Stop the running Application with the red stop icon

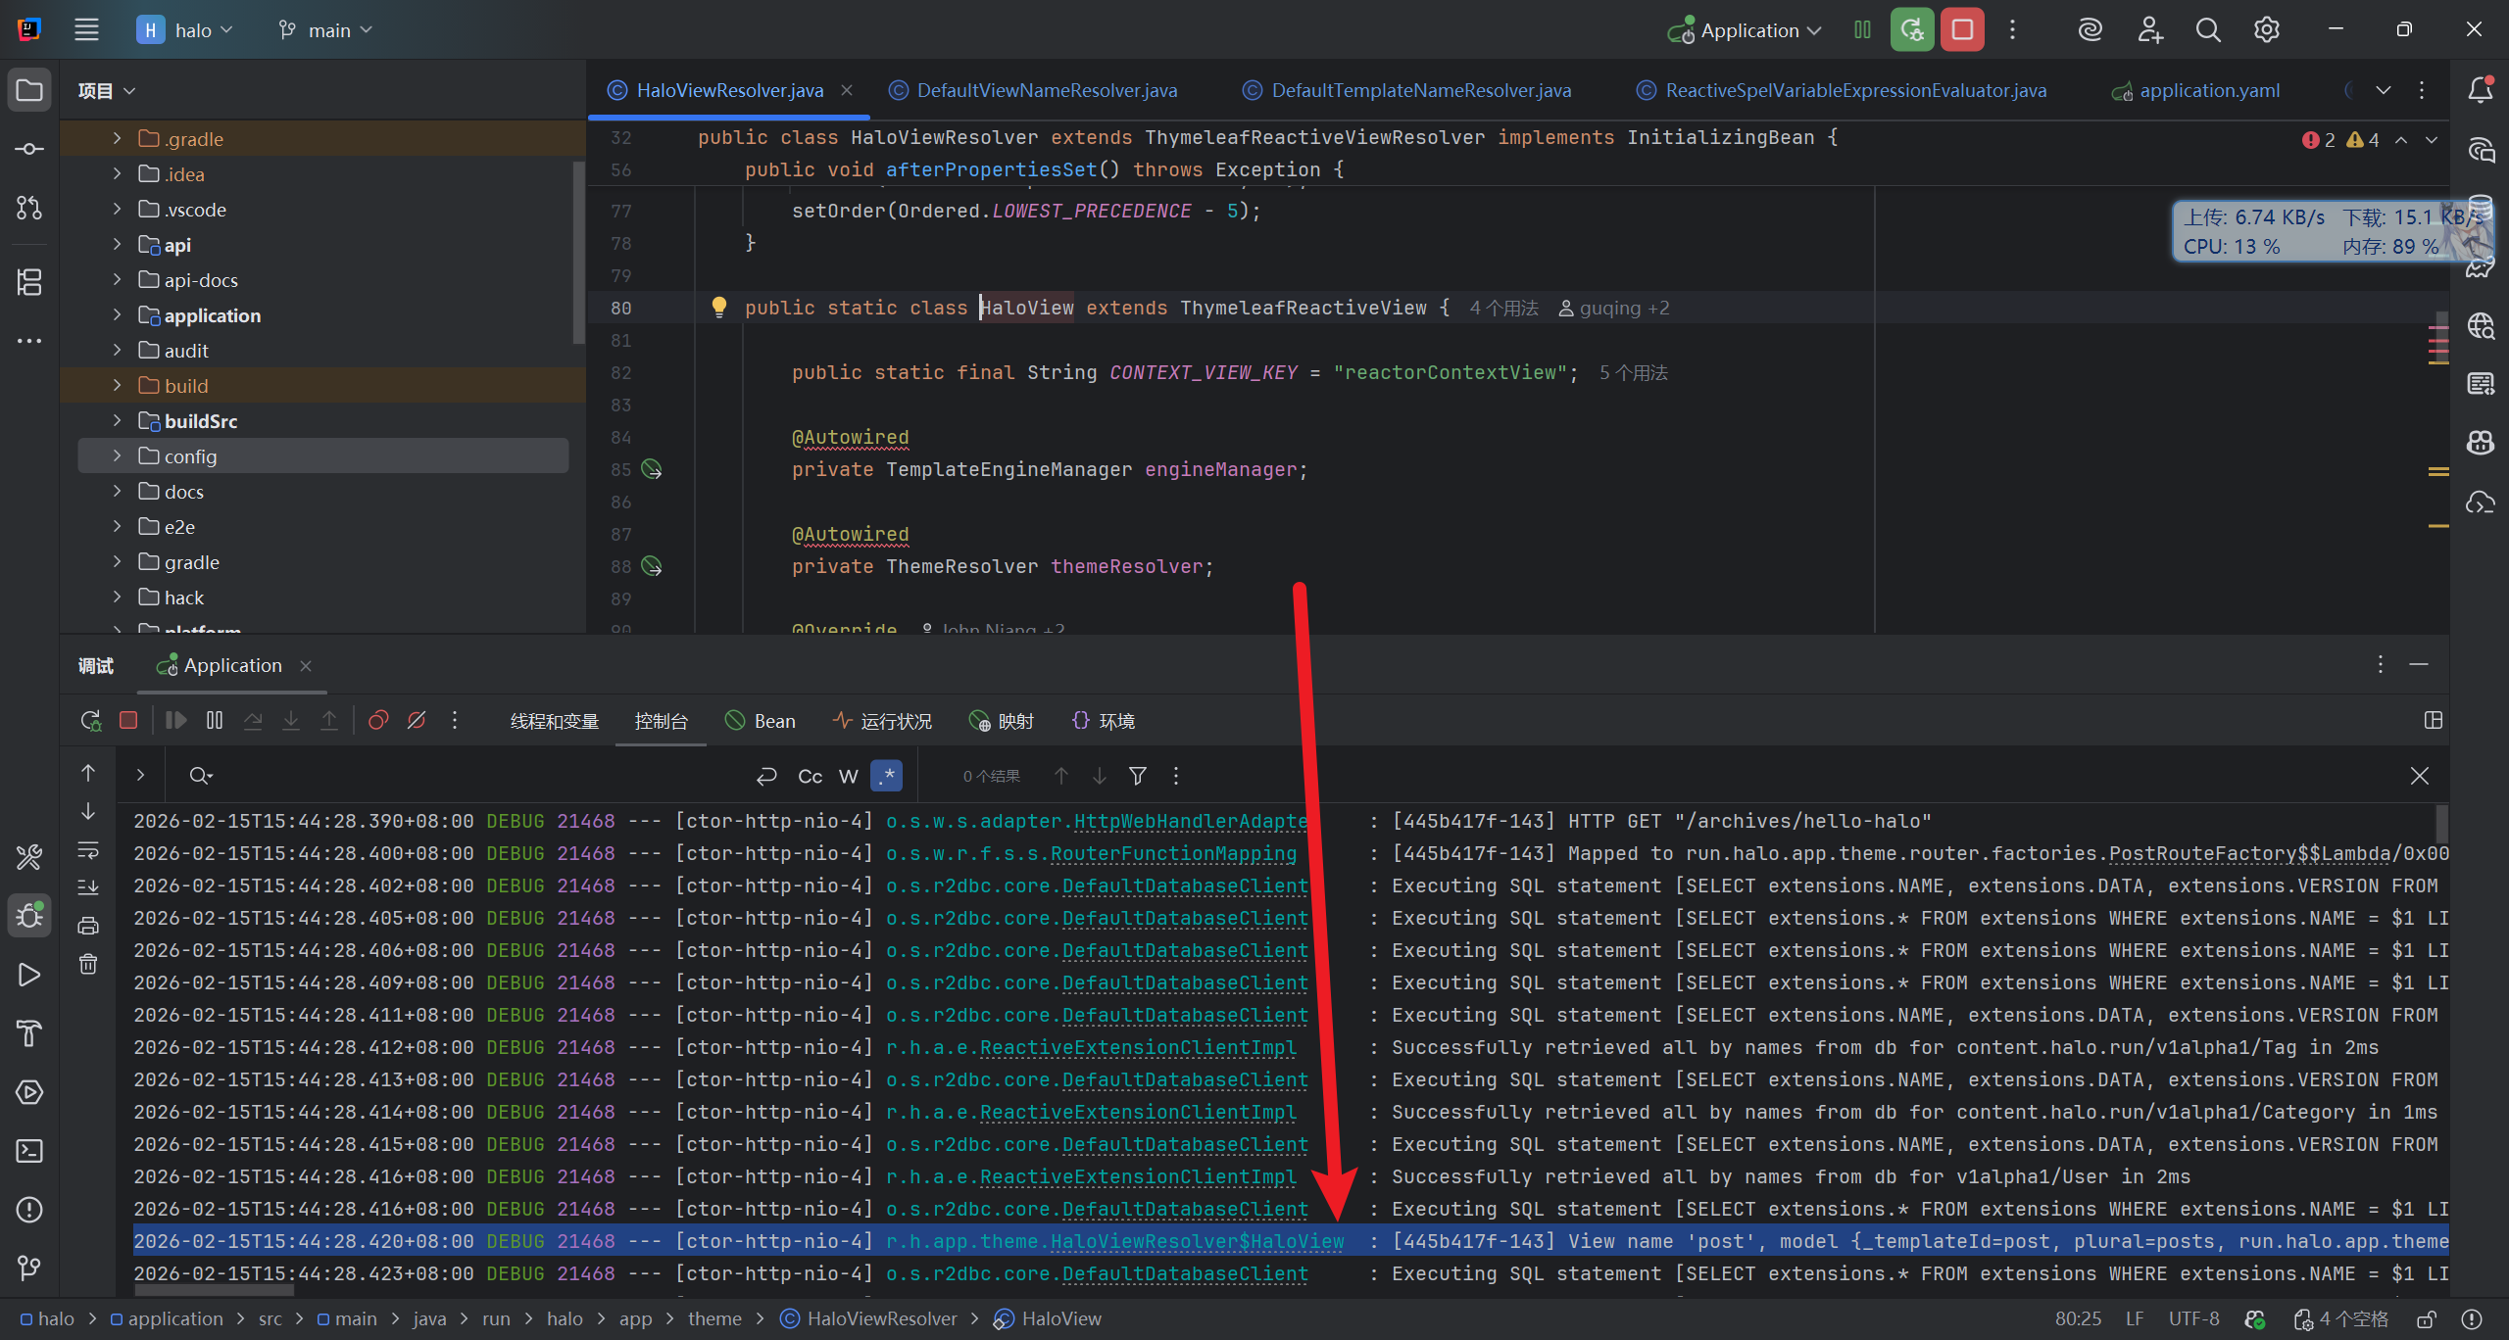(1962, 30)
